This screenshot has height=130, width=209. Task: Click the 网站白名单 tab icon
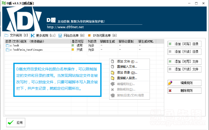click(60, 36)
